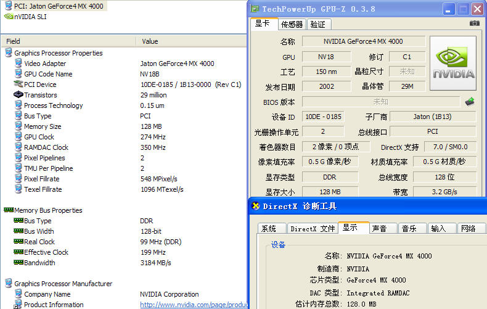Viewport: 487px width, 309px height.
Task: Click the Graphics Processor Manufacturer group icon
Action: pyautogui.click(x=9, y=283)
